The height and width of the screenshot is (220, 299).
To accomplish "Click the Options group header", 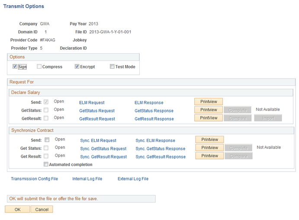I will (x=74, y=57).
